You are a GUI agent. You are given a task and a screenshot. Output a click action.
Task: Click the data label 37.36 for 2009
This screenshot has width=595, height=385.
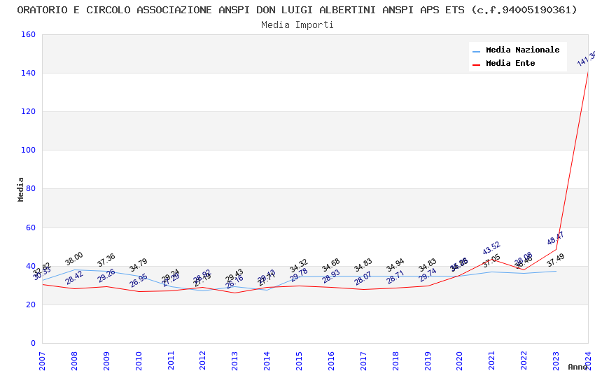coord(106,260)
